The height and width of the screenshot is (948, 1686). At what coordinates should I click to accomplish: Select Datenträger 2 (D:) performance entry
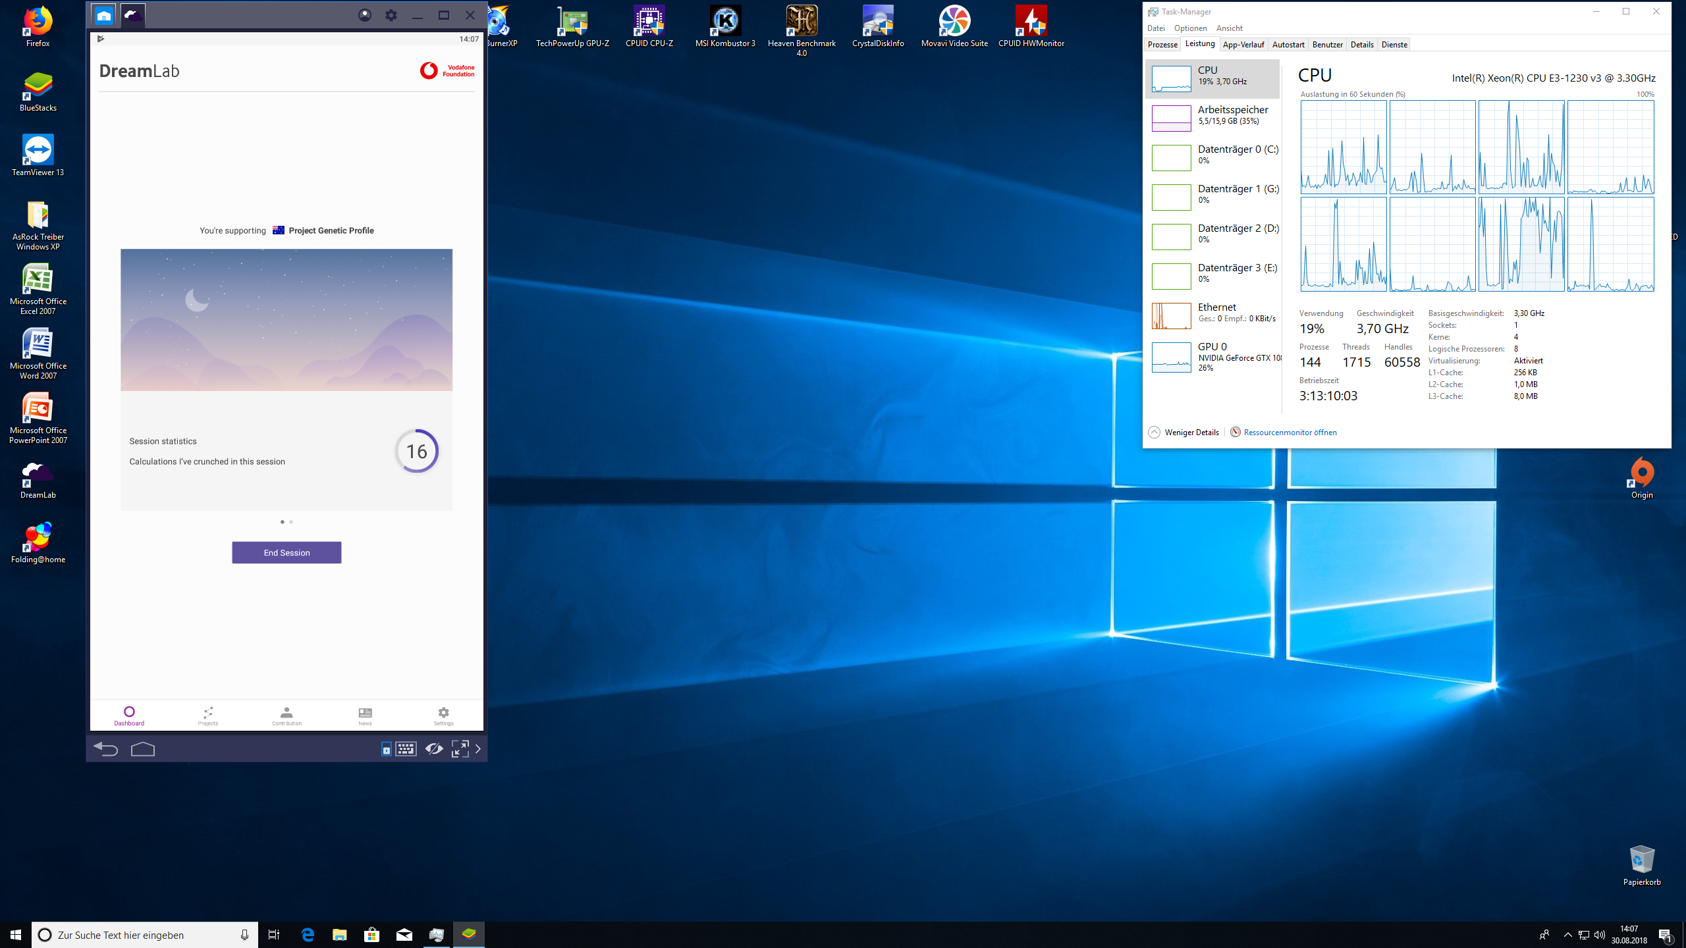pos(1212,237)
